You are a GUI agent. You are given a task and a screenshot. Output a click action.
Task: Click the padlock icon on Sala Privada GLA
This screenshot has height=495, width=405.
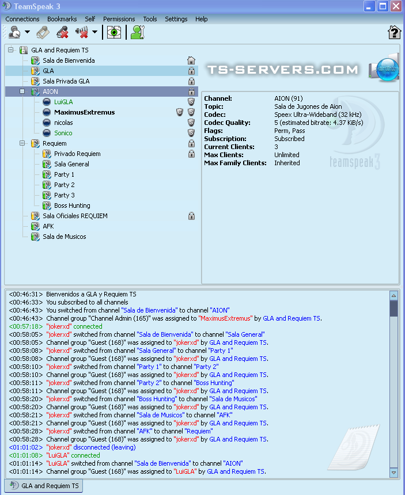[x=191, y=81]
